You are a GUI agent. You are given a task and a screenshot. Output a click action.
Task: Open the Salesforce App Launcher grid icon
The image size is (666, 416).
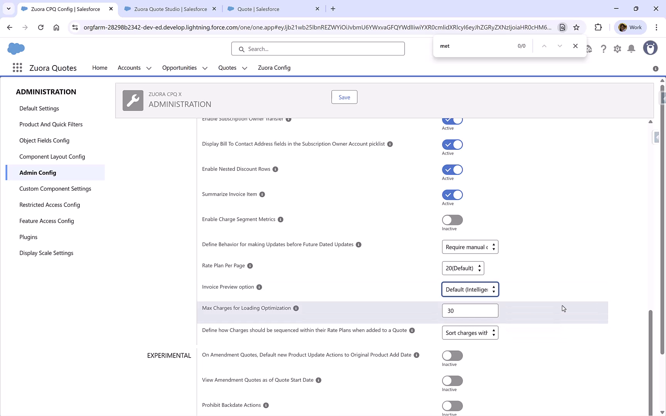pyautogui.click(x=17, y=67)
